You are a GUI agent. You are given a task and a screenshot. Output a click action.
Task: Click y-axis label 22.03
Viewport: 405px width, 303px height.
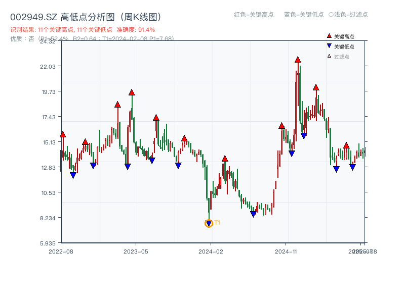pos(48,67)
